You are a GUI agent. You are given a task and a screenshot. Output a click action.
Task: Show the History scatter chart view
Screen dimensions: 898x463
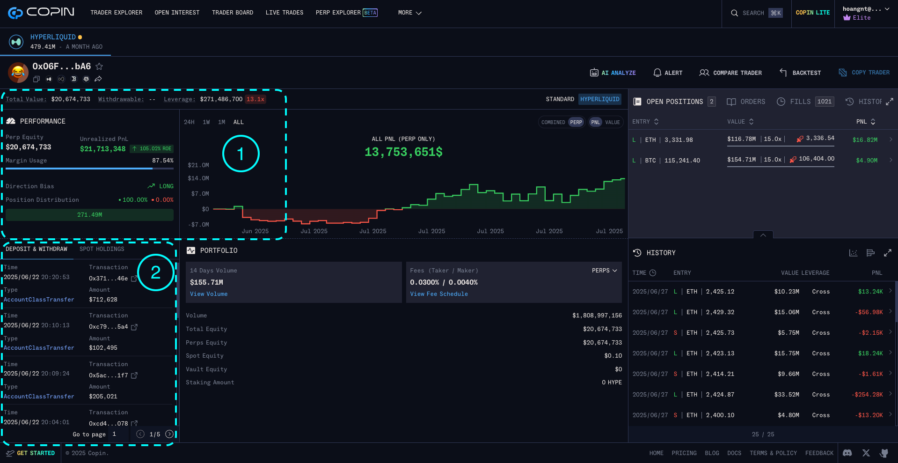click(x=854, y=253)
